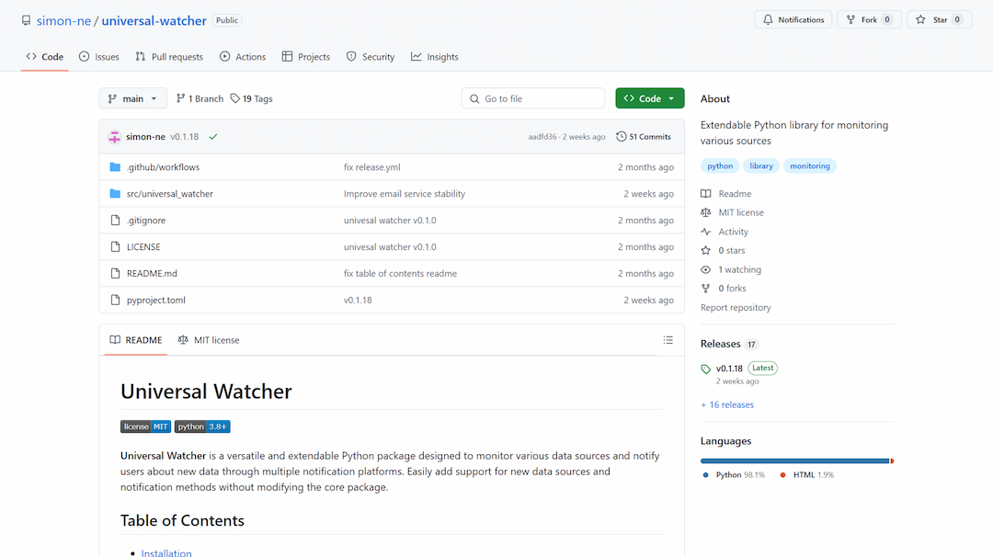Open the Projects tab

(306, 57)
